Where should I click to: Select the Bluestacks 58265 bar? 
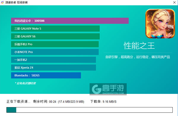[x=46, y=75]
